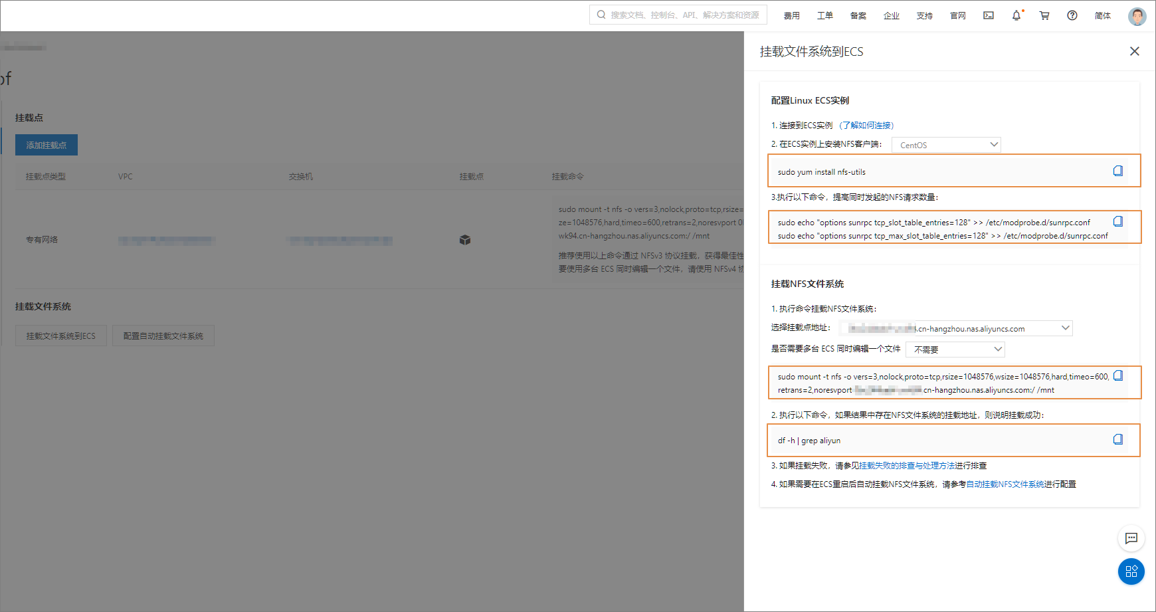Copy the sunrpc modprobe echo commands
The width and height of the screenshot is (1156, 612).
point(1118,221)
